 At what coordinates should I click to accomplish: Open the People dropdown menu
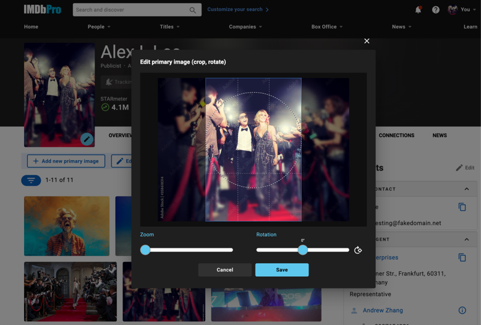99,27
